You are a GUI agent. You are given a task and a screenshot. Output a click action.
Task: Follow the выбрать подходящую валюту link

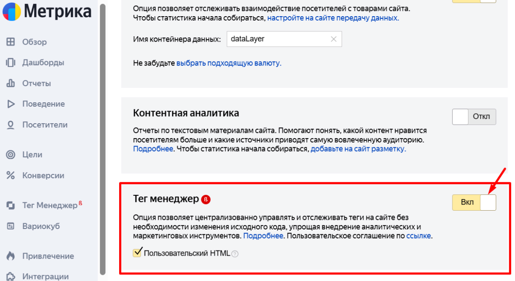click(x=229, y=63)
